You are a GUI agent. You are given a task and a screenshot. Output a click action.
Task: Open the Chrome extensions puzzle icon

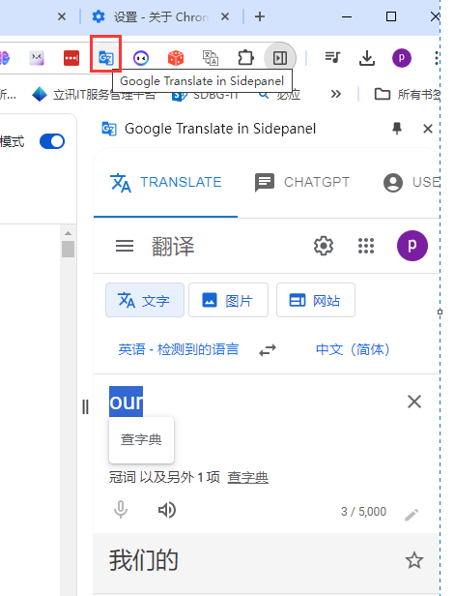click(x=245, y=58)
